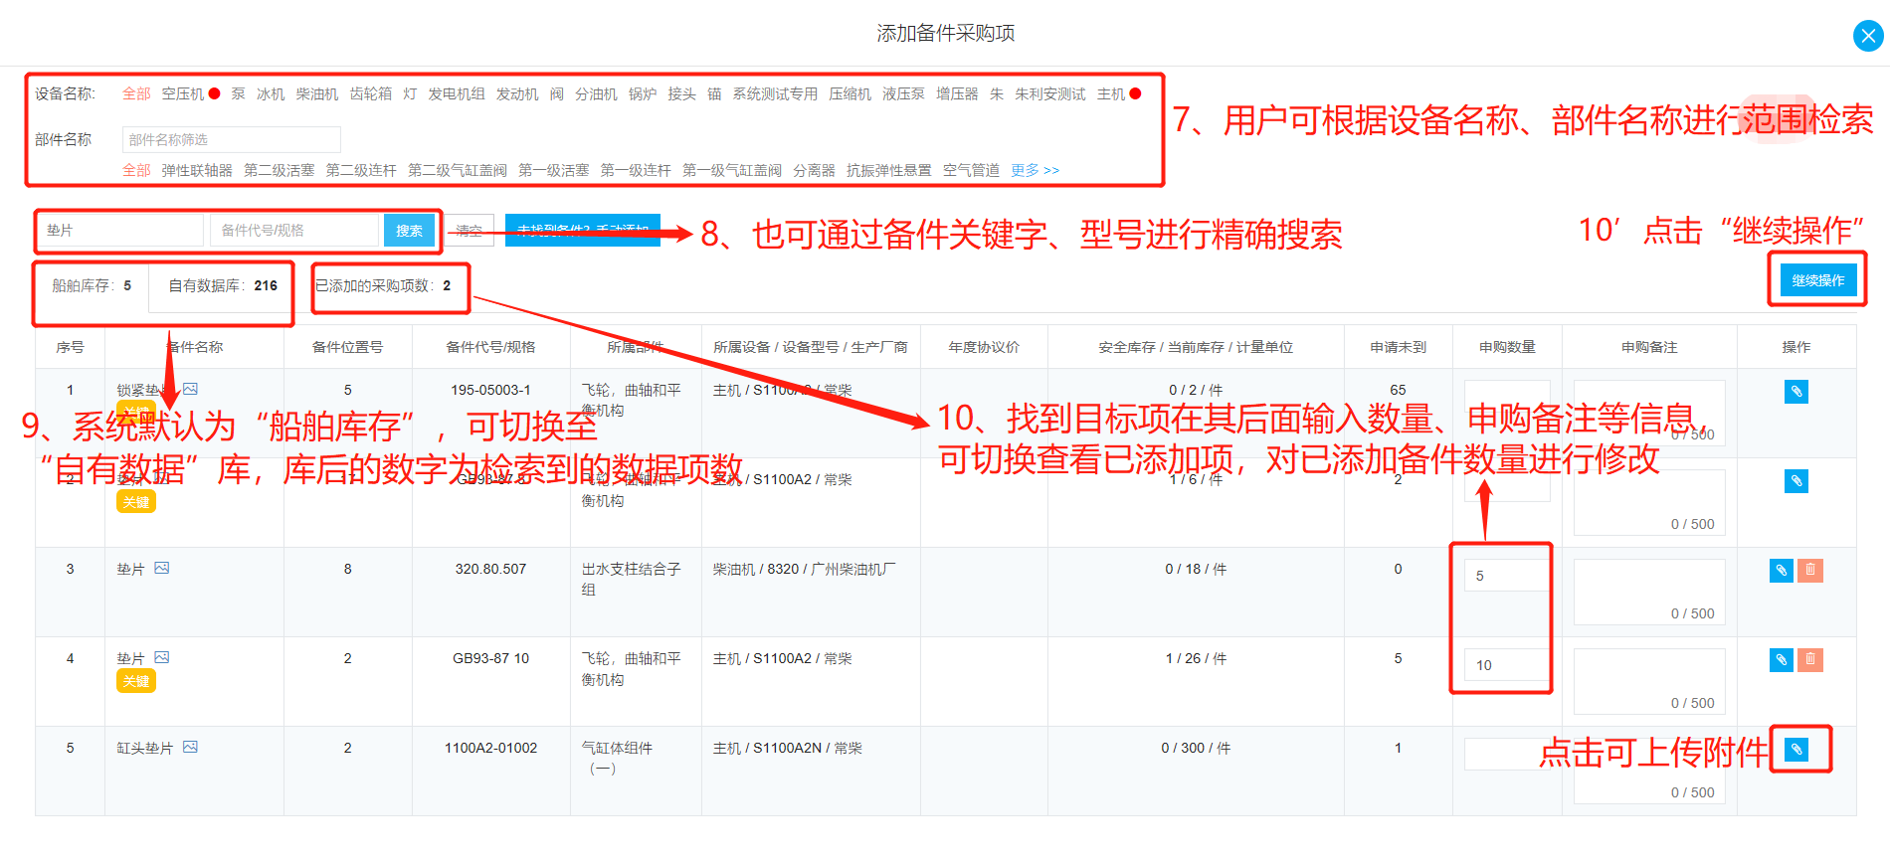
Task: Attach a file for row 2 GB93-87 5
Action: pyautogui.click(x=1795, y=481)
